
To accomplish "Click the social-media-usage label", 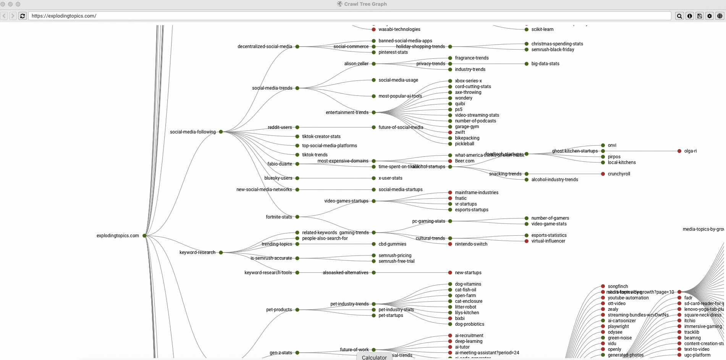I will 398,80.
